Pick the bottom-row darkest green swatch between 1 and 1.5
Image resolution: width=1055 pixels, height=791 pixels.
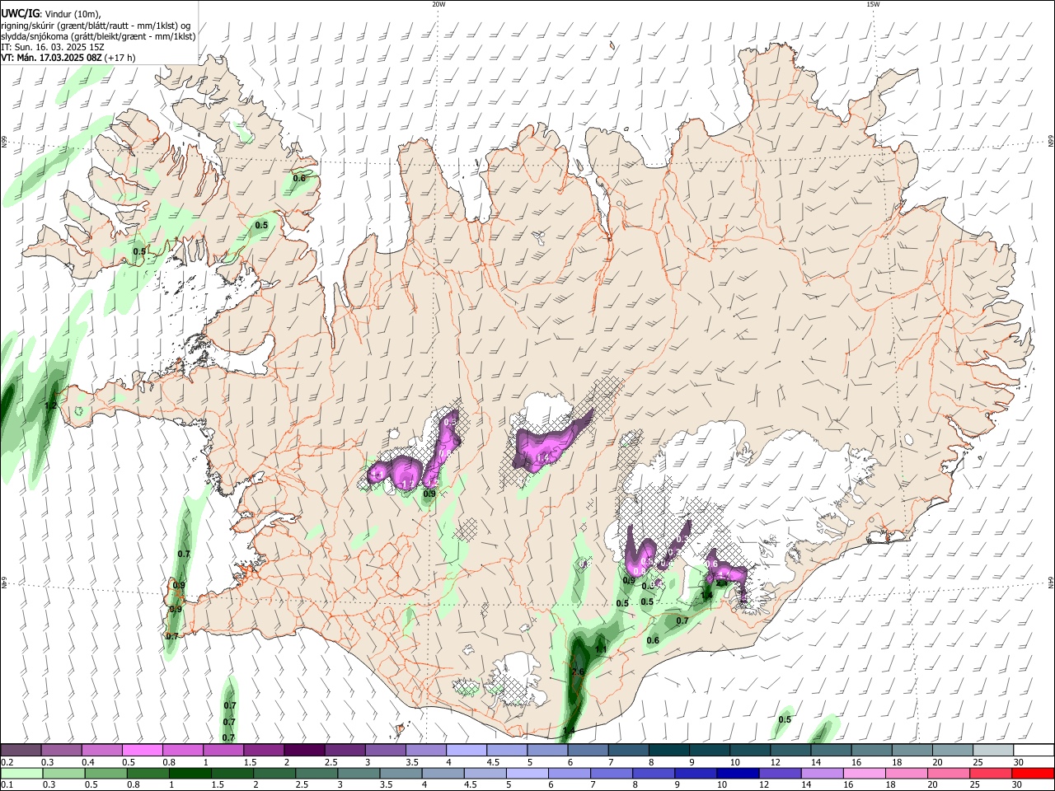(189, 773)
